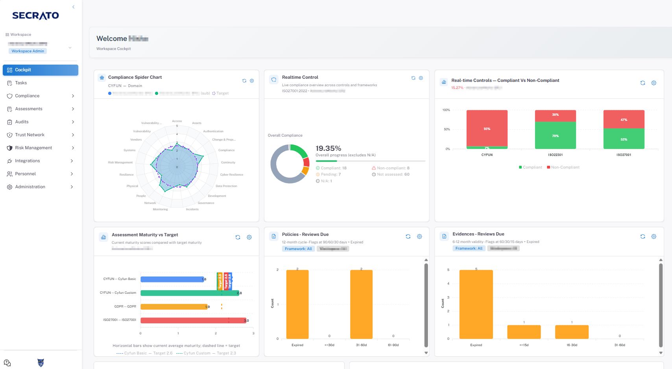Refresh Real-time Controls Compliant Vs Non-Compliant widget
This screenshot has height=369, width=672.
pyautogui.click(x=642, y=83)
